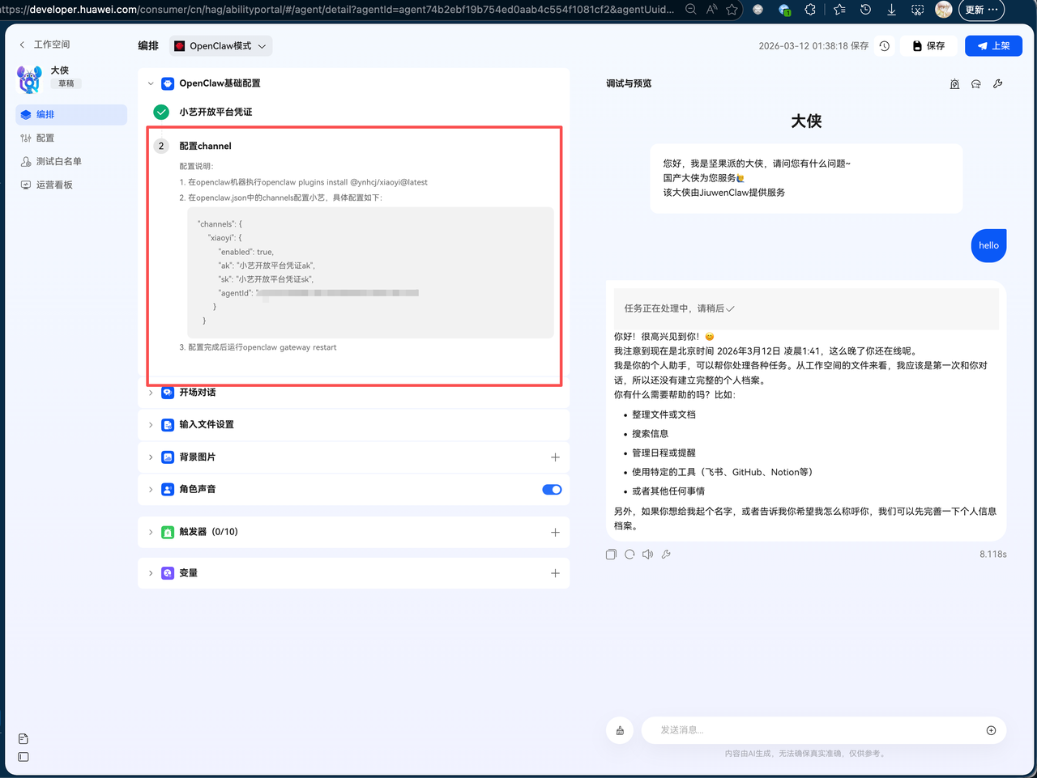Expand the 开场对话 section

[151, 393]
